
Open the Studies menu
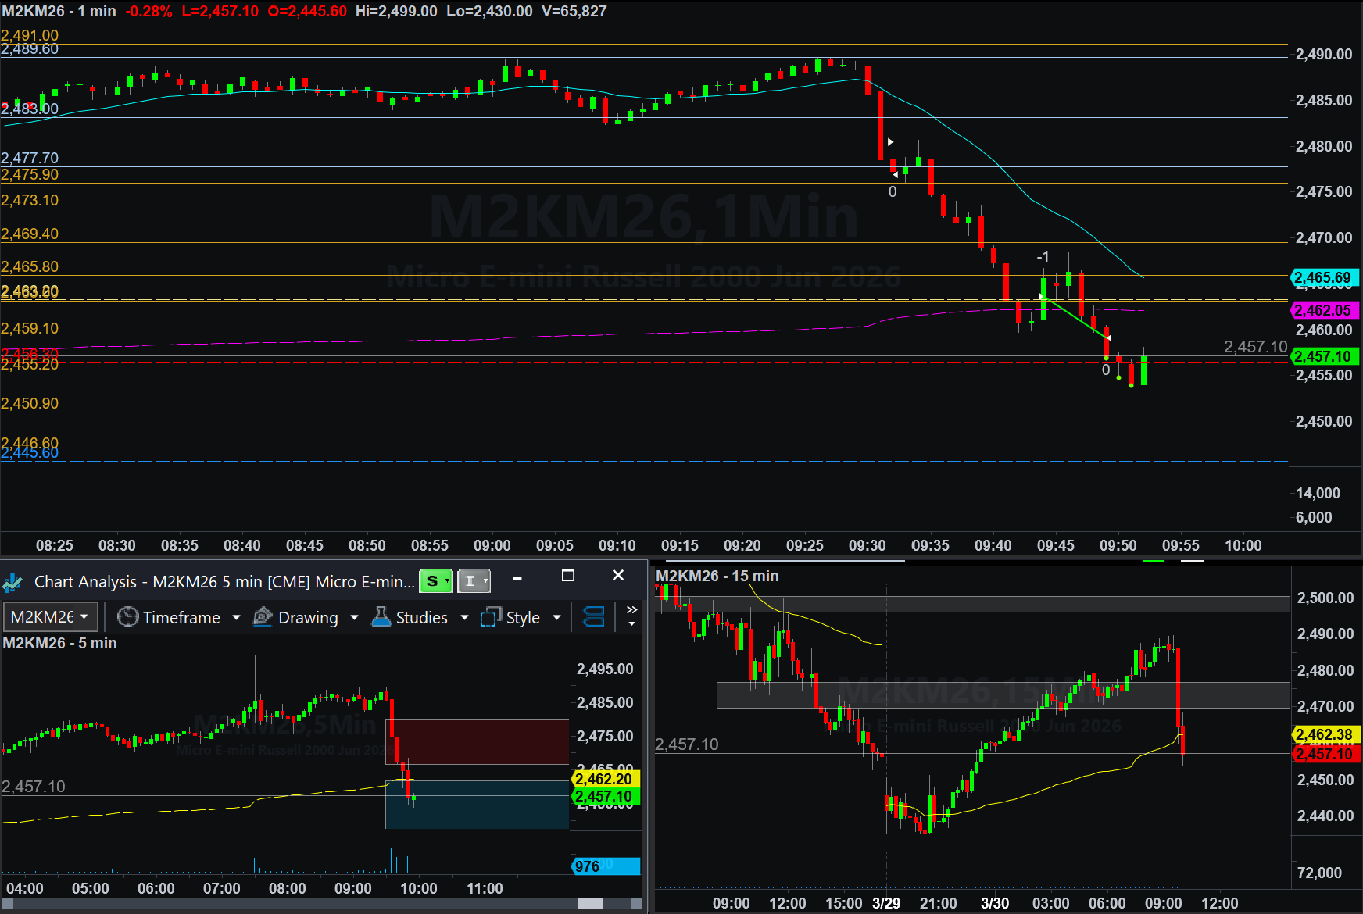coord(422,617)
